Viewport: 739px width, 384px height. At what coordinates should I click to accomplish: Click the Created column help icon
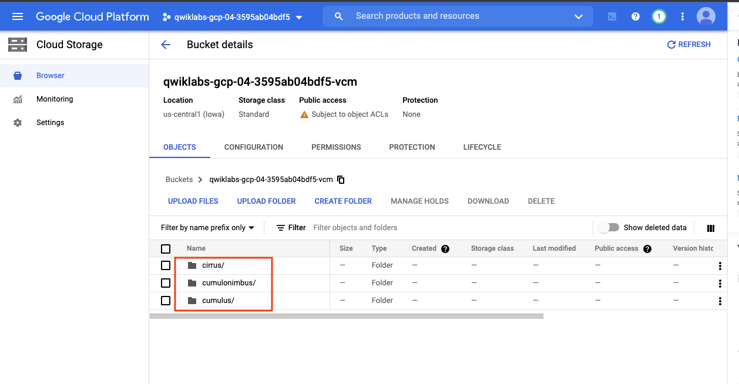[445, 249]
